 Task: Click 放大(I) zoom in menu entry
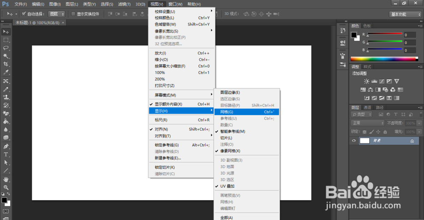(182, 53)
